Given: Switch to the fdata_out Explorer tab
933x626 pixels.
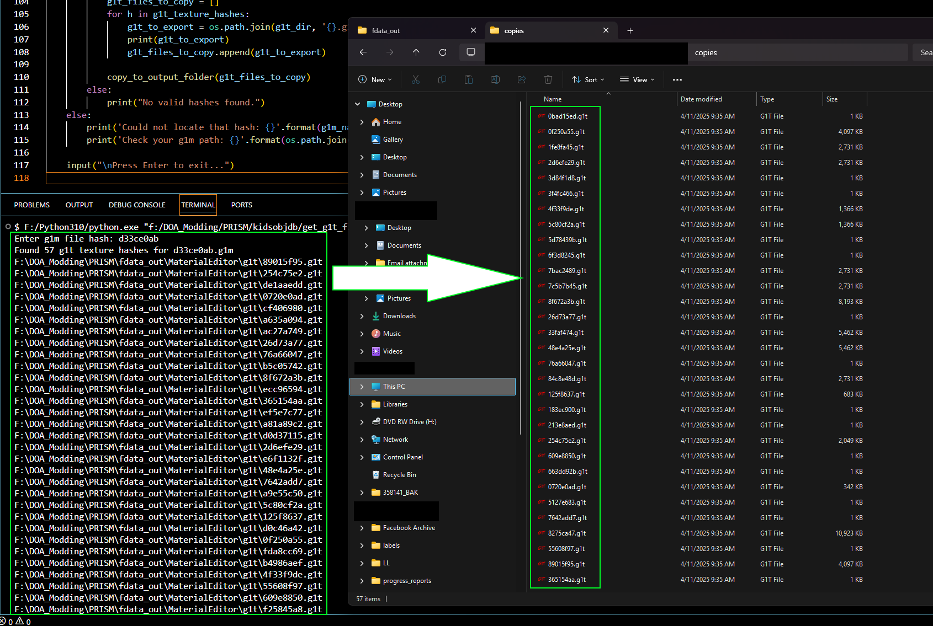Looking at the screenshot, I should [x=417, y=31].
